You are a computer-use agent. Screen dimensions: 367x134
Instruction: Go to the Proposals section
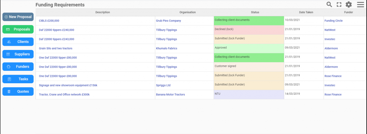[18, 29]
